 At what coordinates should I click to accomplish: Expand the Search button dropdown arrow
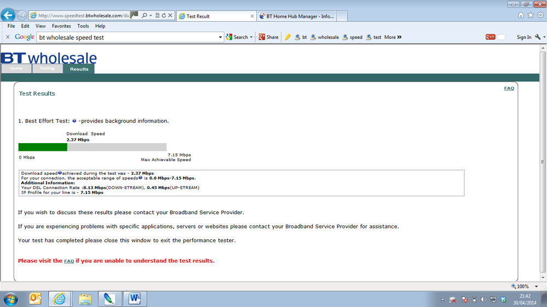tap(251, 37)
